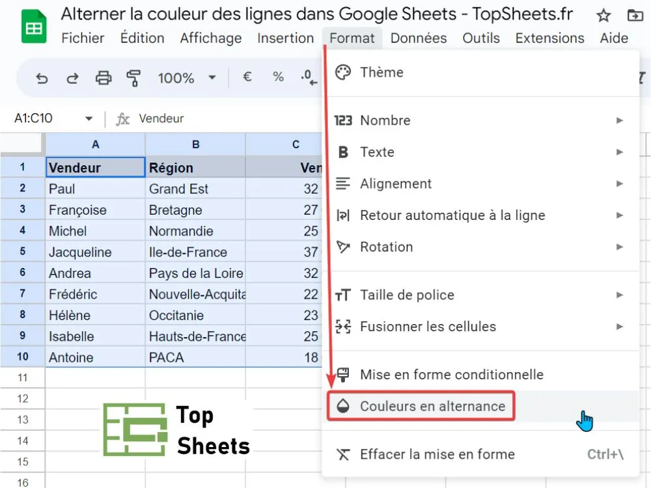Click the Thème palette icon
This screenshot has width=651, height=488.
[343, 72]
